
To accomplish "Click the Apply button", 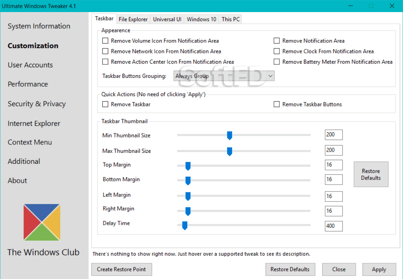I will [x=379, y=269].
